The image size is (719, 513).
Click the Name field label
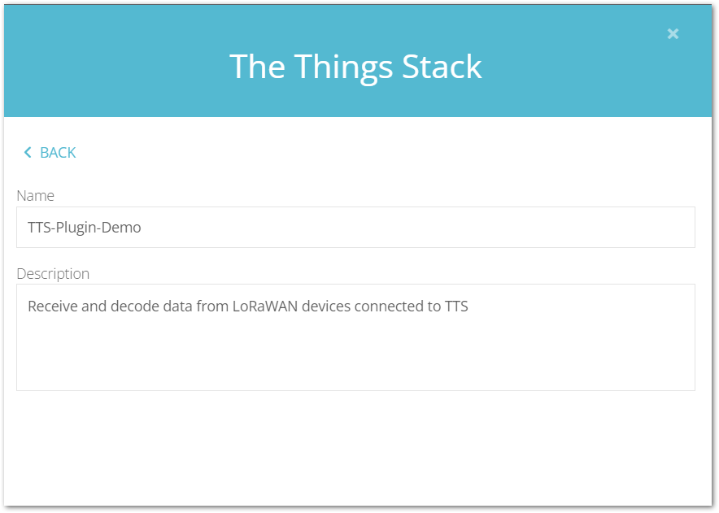coord(36,196)
